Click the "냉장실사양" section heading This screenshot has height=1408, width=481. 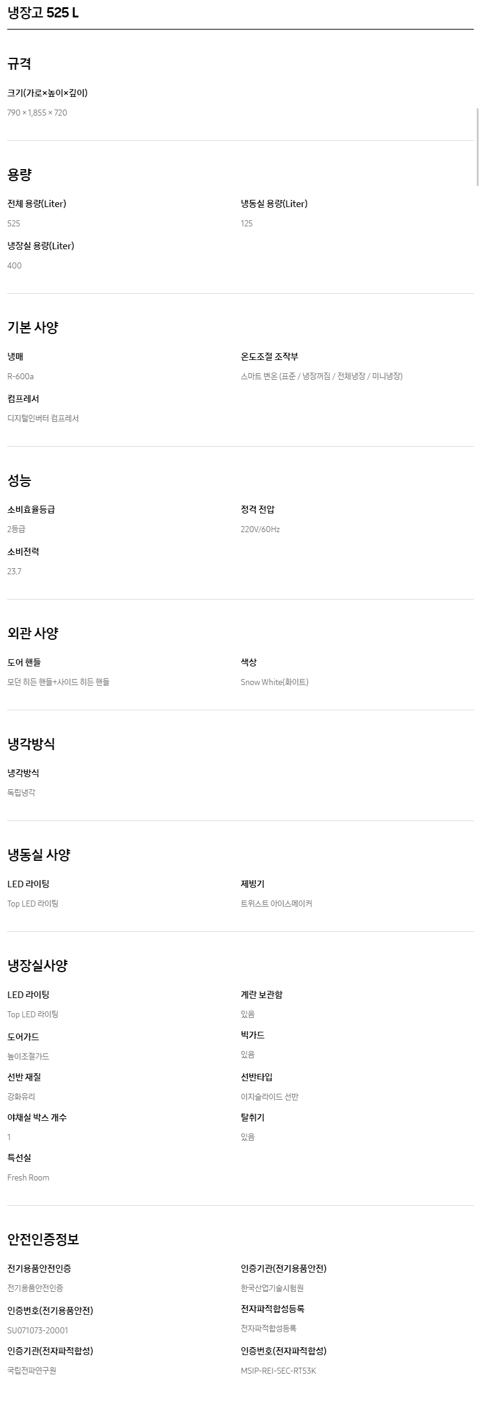coord(37,966)
